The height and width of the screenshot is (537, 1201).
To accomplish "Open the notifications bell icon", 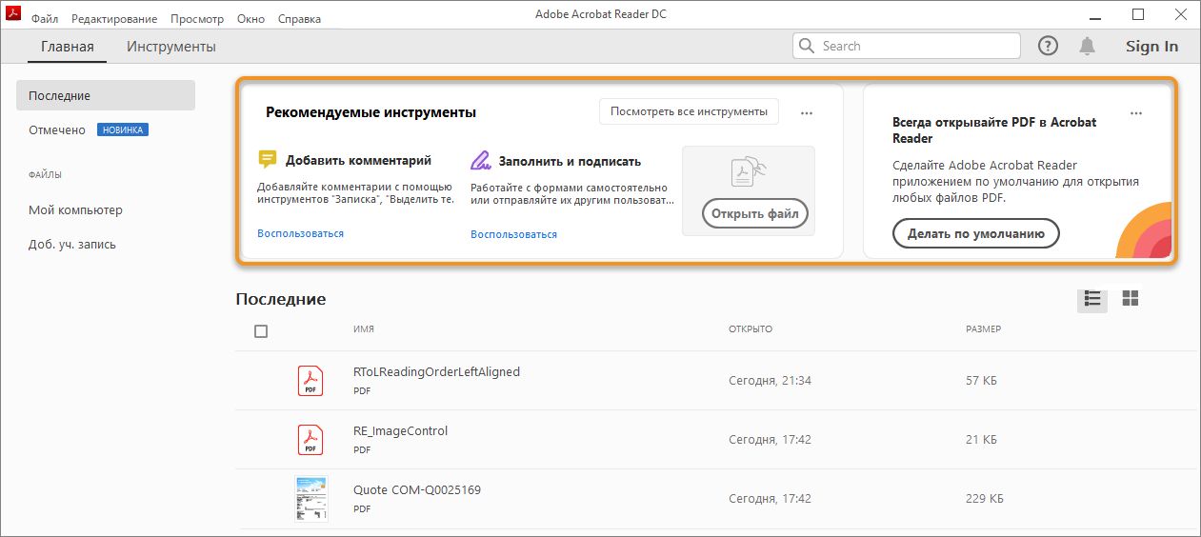I will [1087, 46].
